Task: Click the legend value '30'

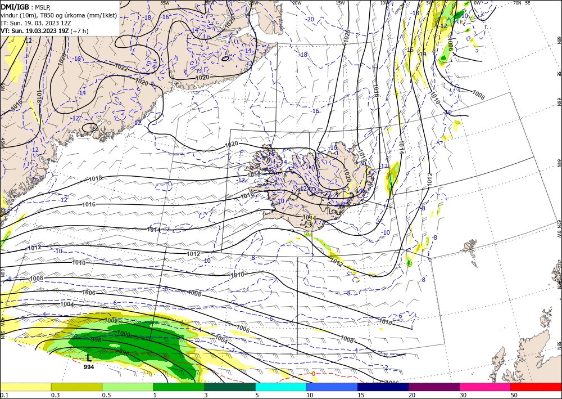Action: (x=463, y=395)
